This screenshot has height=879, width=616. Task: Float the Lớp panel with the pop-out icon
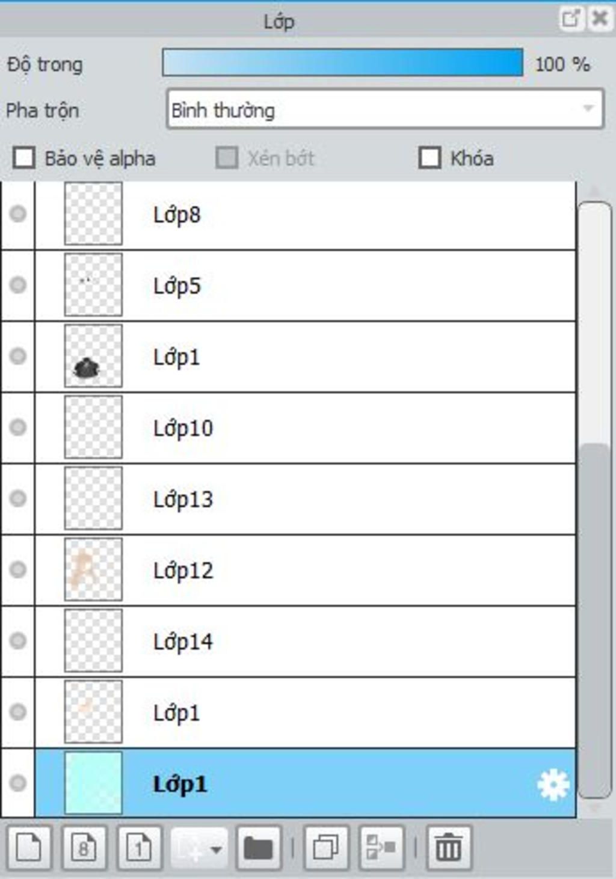[570, 19]
